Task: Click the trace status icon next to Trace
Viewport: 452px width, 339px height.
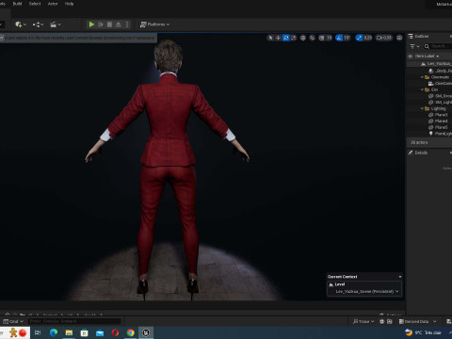Action: pos(382,321)
